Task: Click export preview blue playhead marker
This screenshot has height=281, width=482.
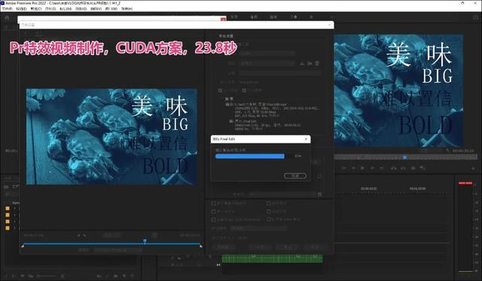Action: [145, 241]
